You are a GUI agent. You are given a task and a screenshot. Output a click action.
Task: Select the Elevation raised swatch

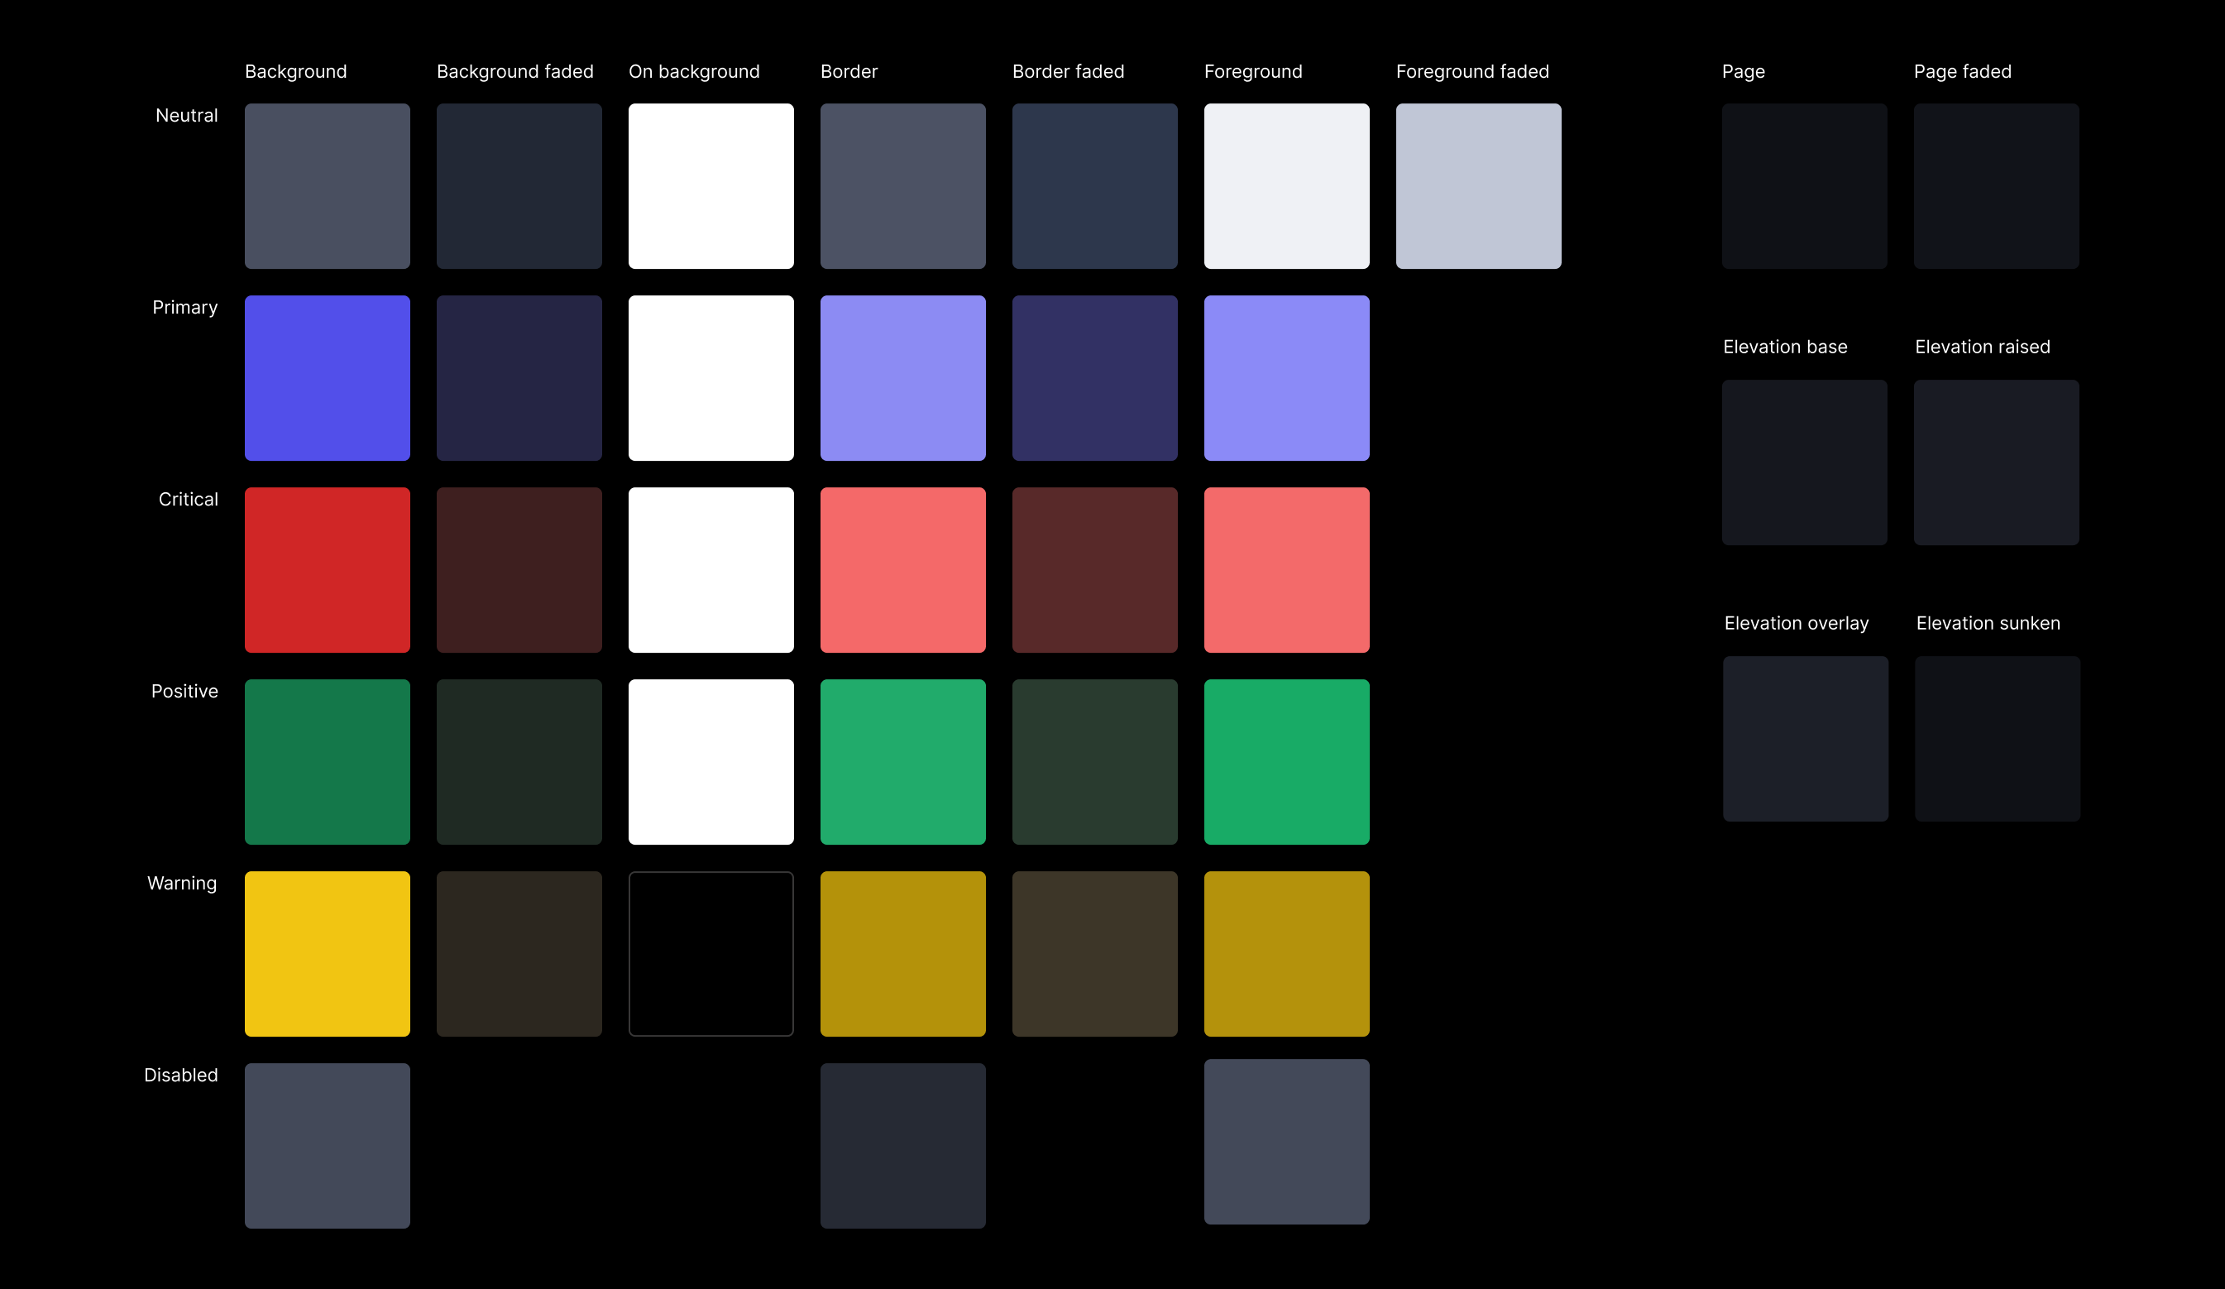1997,462
